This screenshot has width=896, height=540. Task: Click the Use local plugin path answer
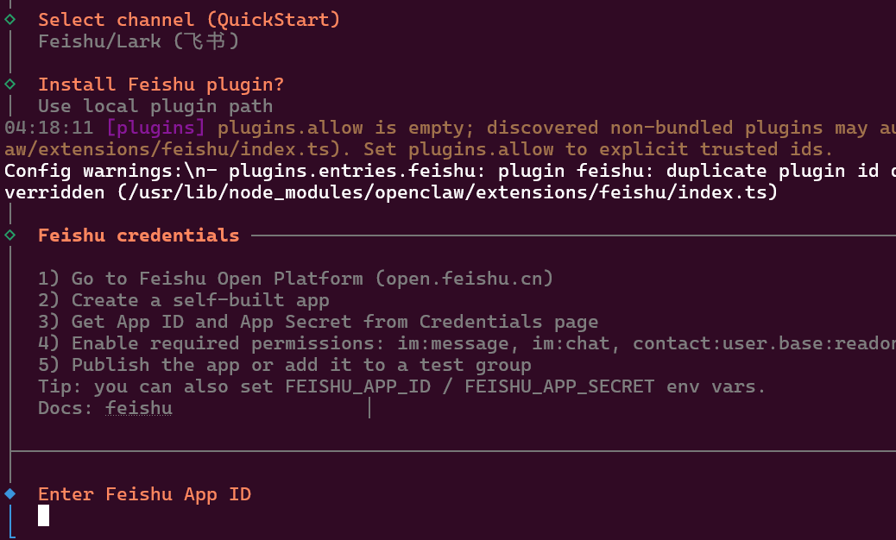tap(155, 106)
